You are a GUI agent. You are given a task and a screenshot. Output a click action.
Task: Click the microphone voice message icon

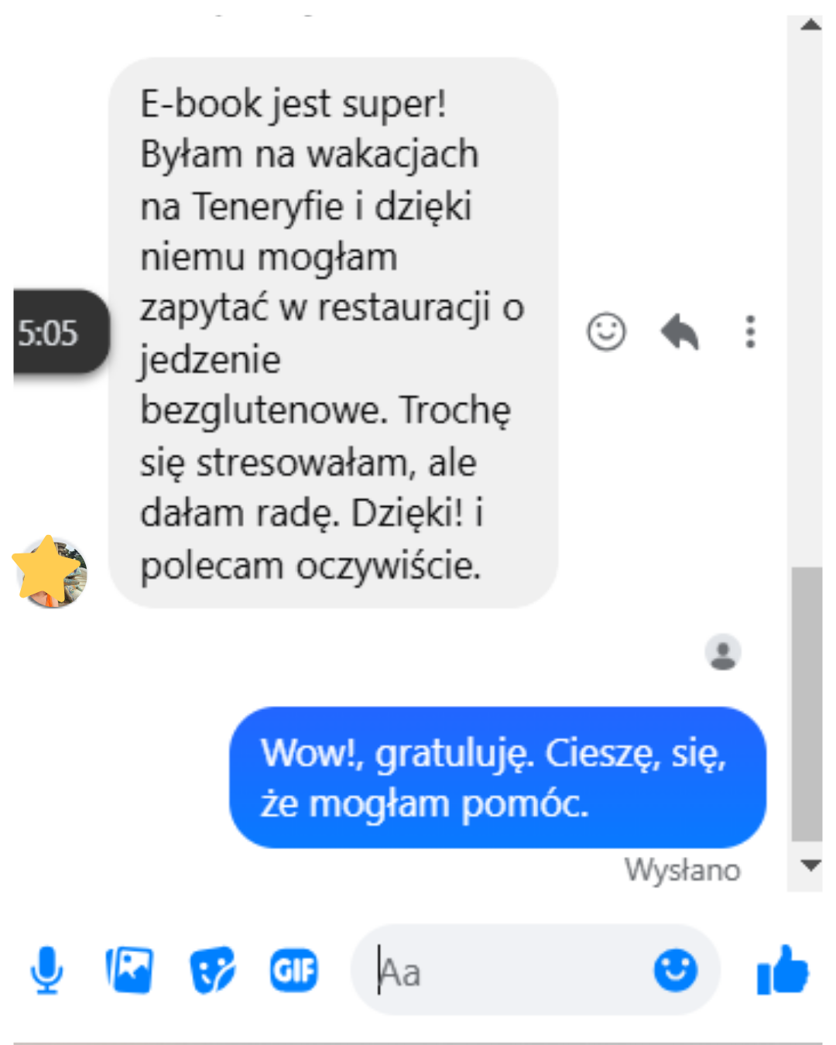(46, 970)
